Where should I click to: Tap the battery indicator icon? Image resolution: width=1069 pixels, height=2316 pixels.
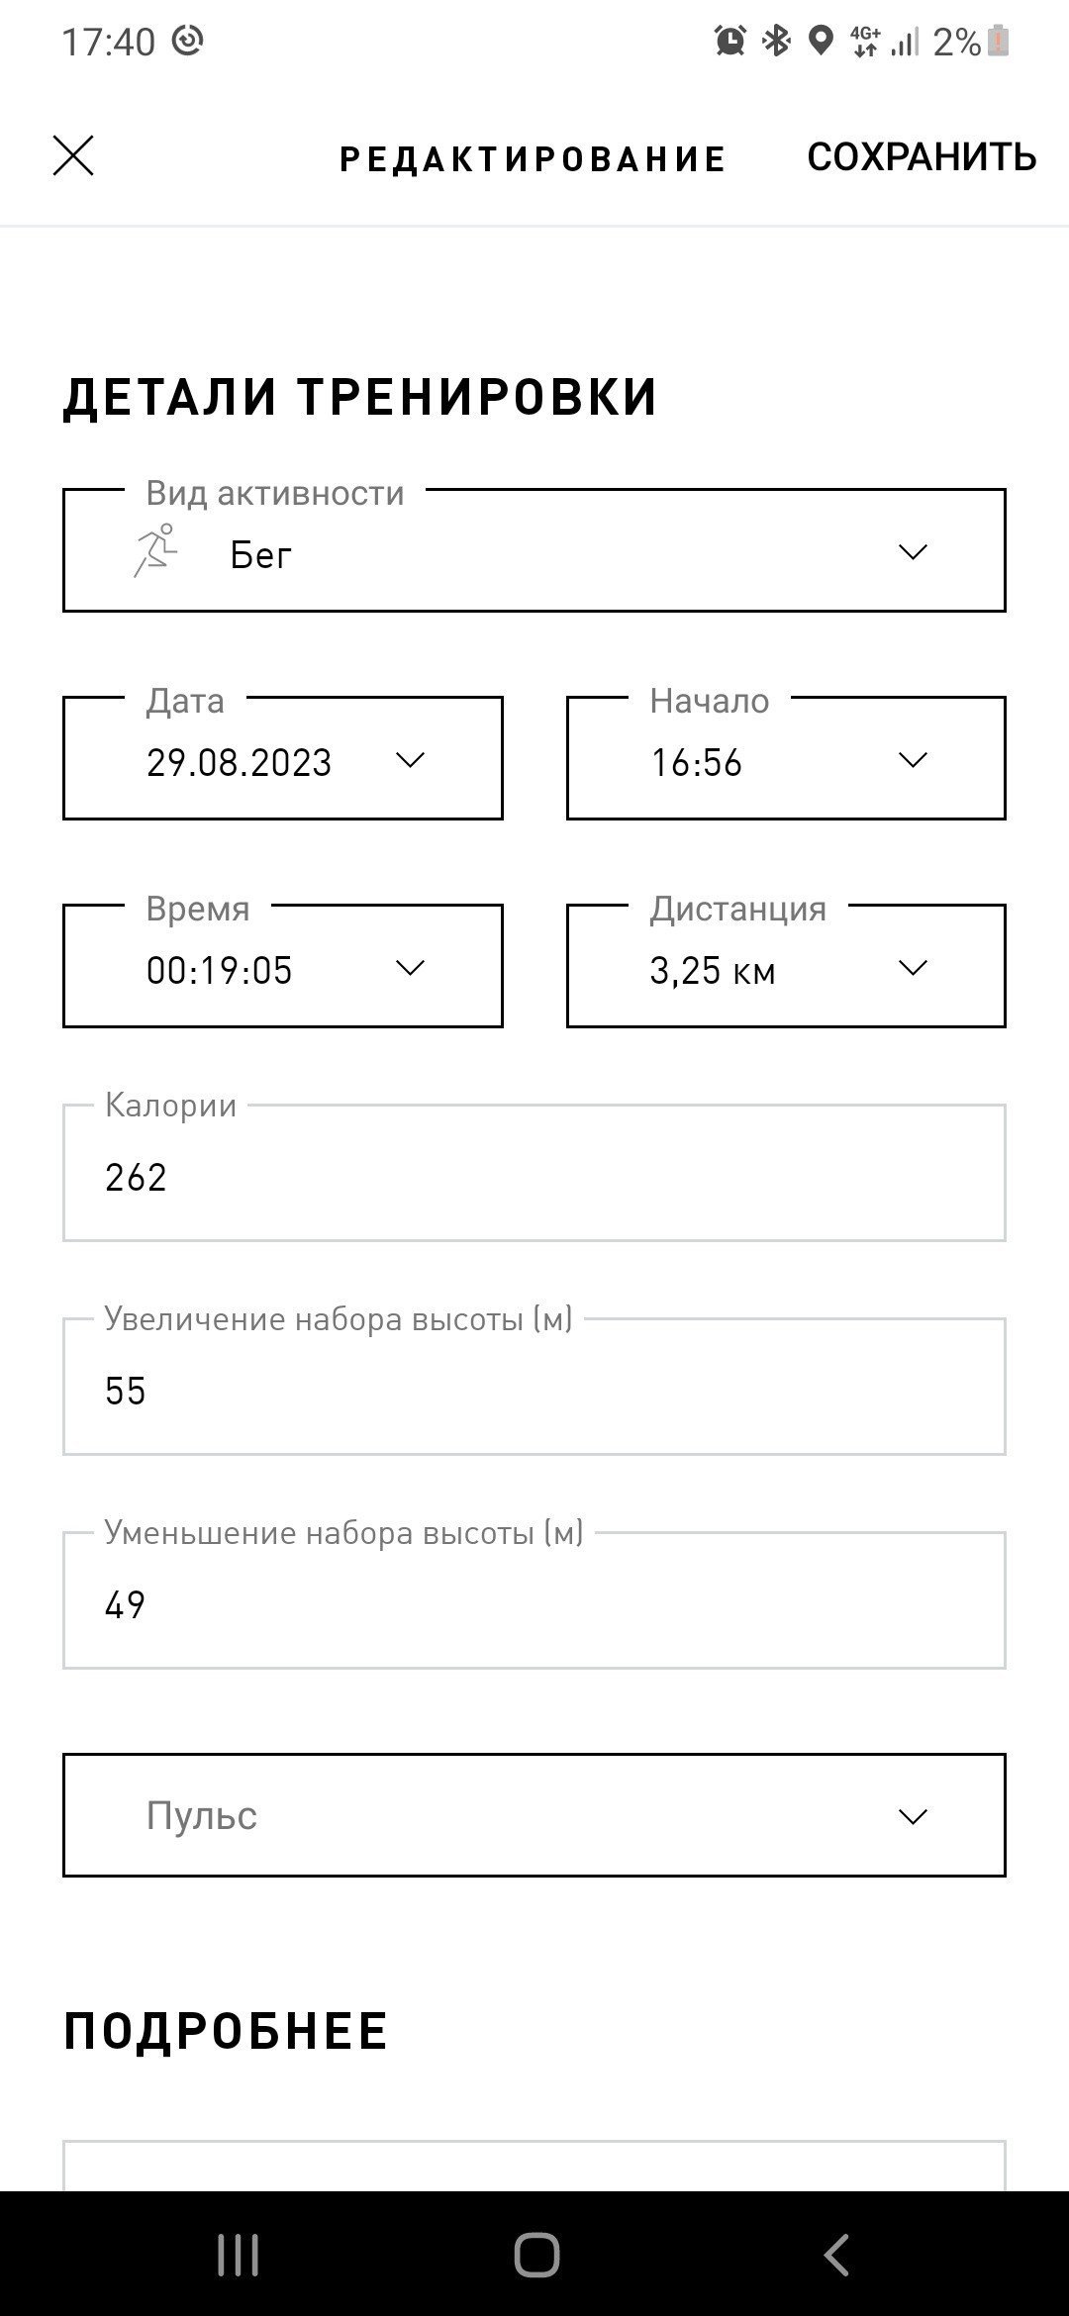pyautogui.click(x=998, y=41)
